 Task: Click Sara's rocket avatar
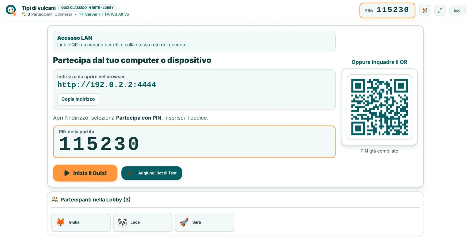click(184, 222)
